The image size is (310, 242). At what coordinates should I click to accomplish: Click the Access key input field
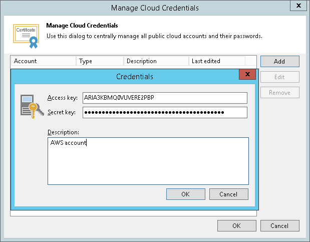(x=165, y=98)
